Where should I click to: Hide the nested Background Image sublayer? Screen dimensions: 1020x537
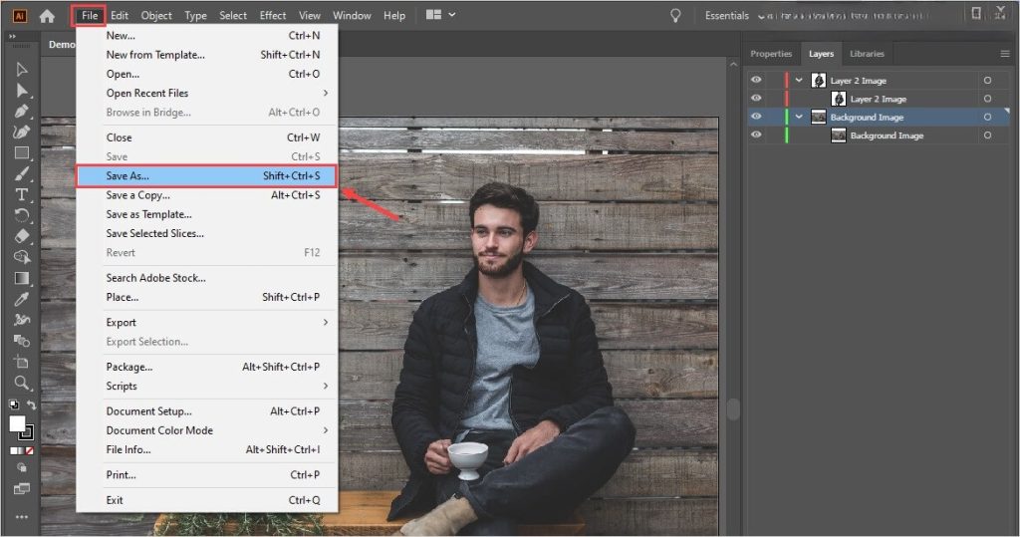[x=756, y=135]
